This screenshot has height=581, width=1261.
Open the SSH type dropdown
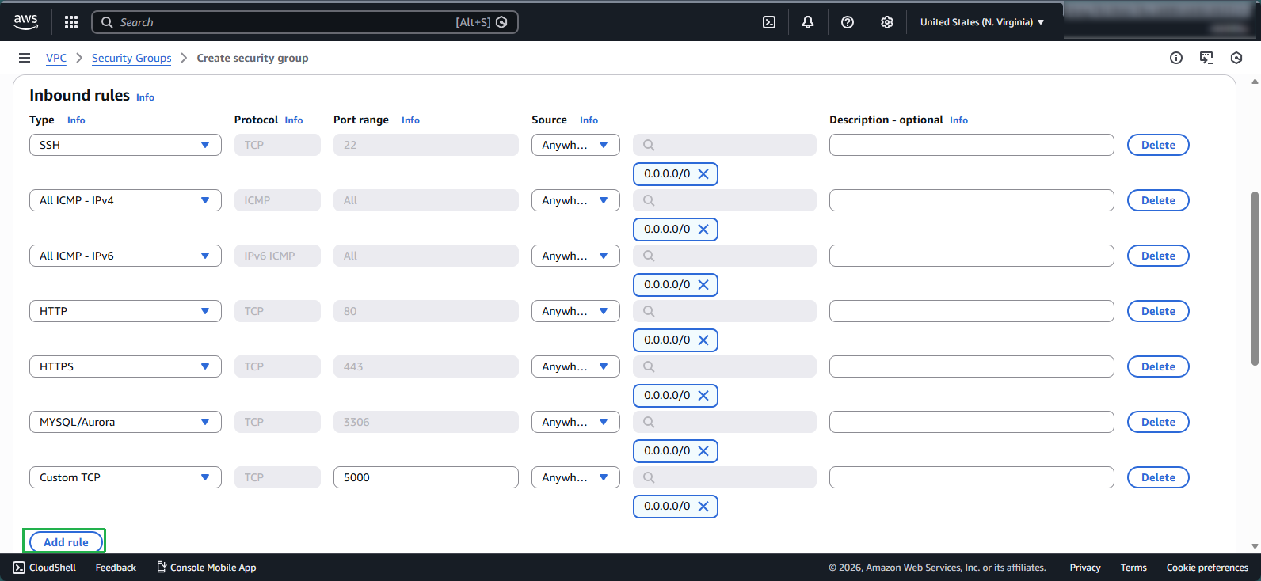point(125,145)
